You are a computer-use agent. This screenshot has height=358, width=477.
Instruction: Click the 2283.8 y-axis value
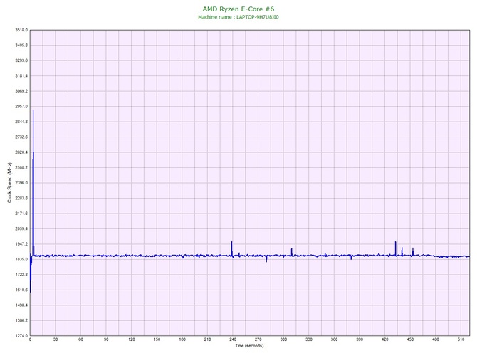(21, 198)
